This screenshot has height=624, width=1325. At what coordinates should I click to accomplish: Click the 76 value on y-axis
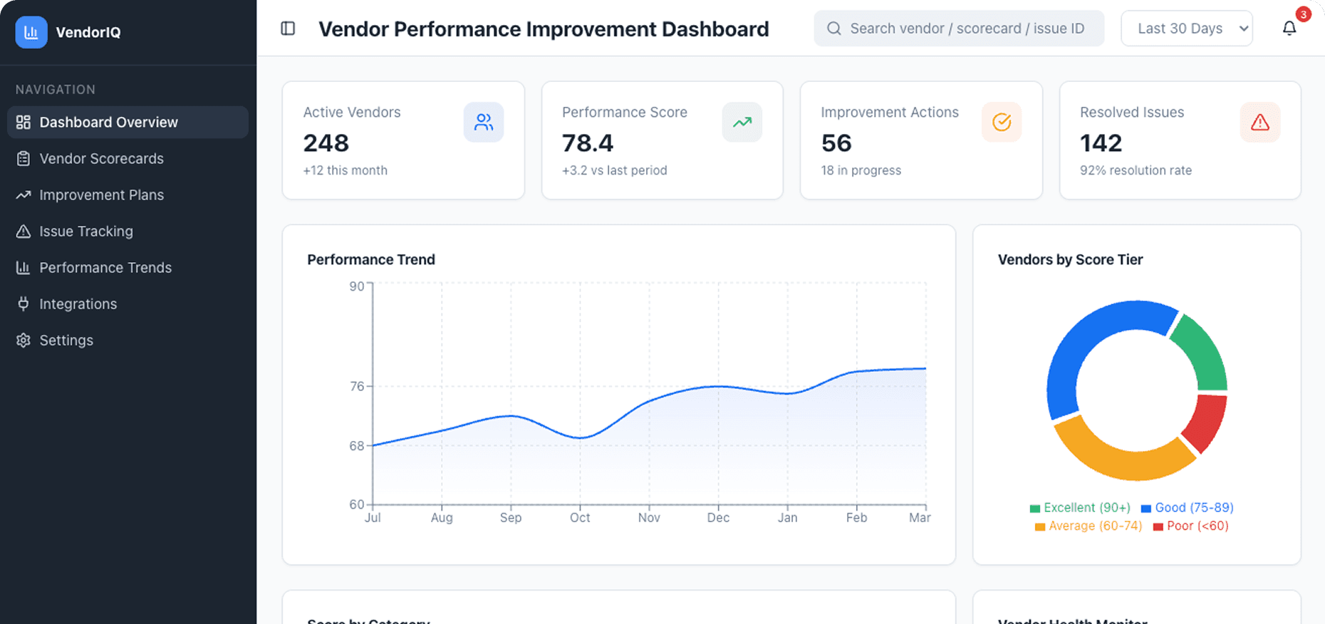(357, 386)
